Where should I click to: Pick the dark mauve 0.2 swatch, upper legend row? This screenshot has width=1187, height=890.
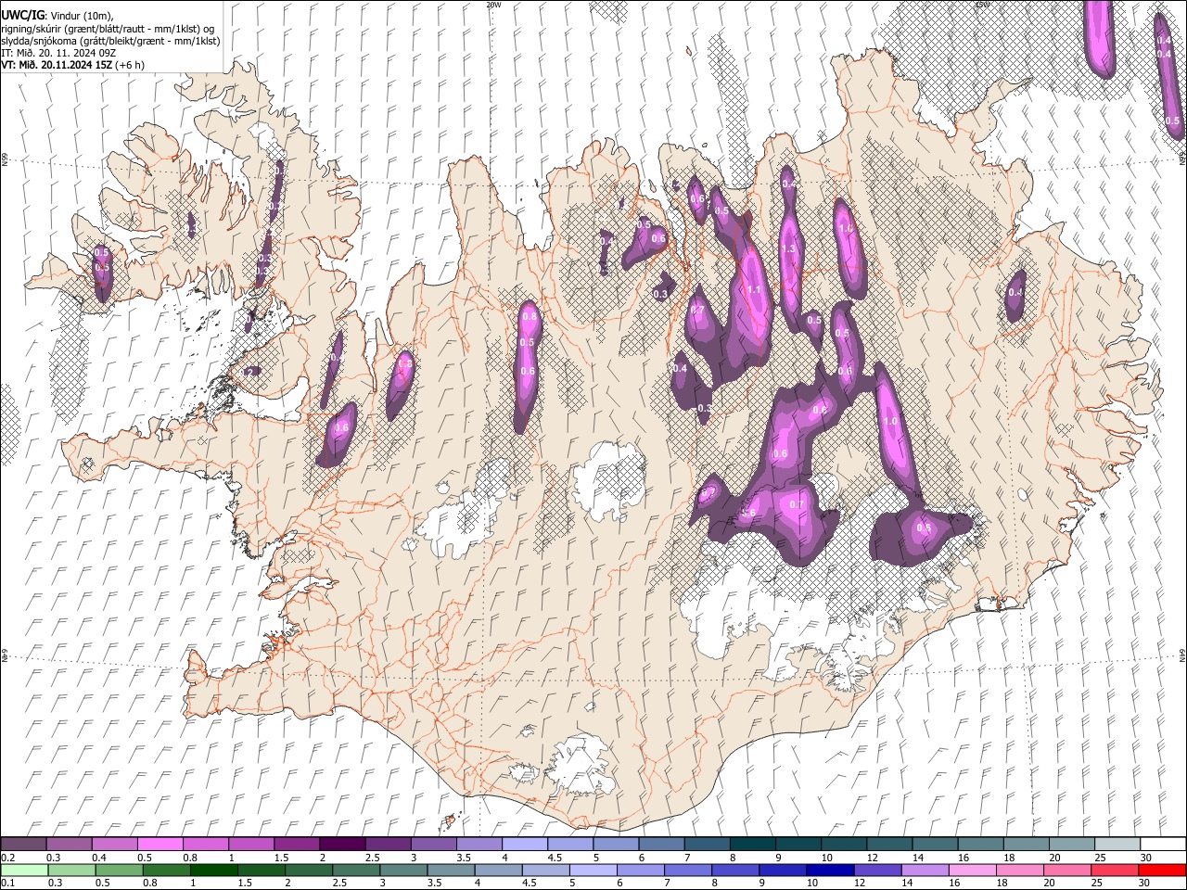[23, 844]
